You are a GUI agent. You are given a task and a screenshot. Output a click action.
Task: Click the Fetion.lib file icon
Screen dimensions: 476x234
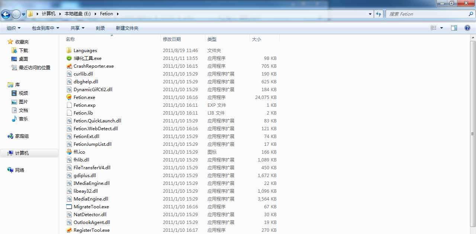pos(69,113)
